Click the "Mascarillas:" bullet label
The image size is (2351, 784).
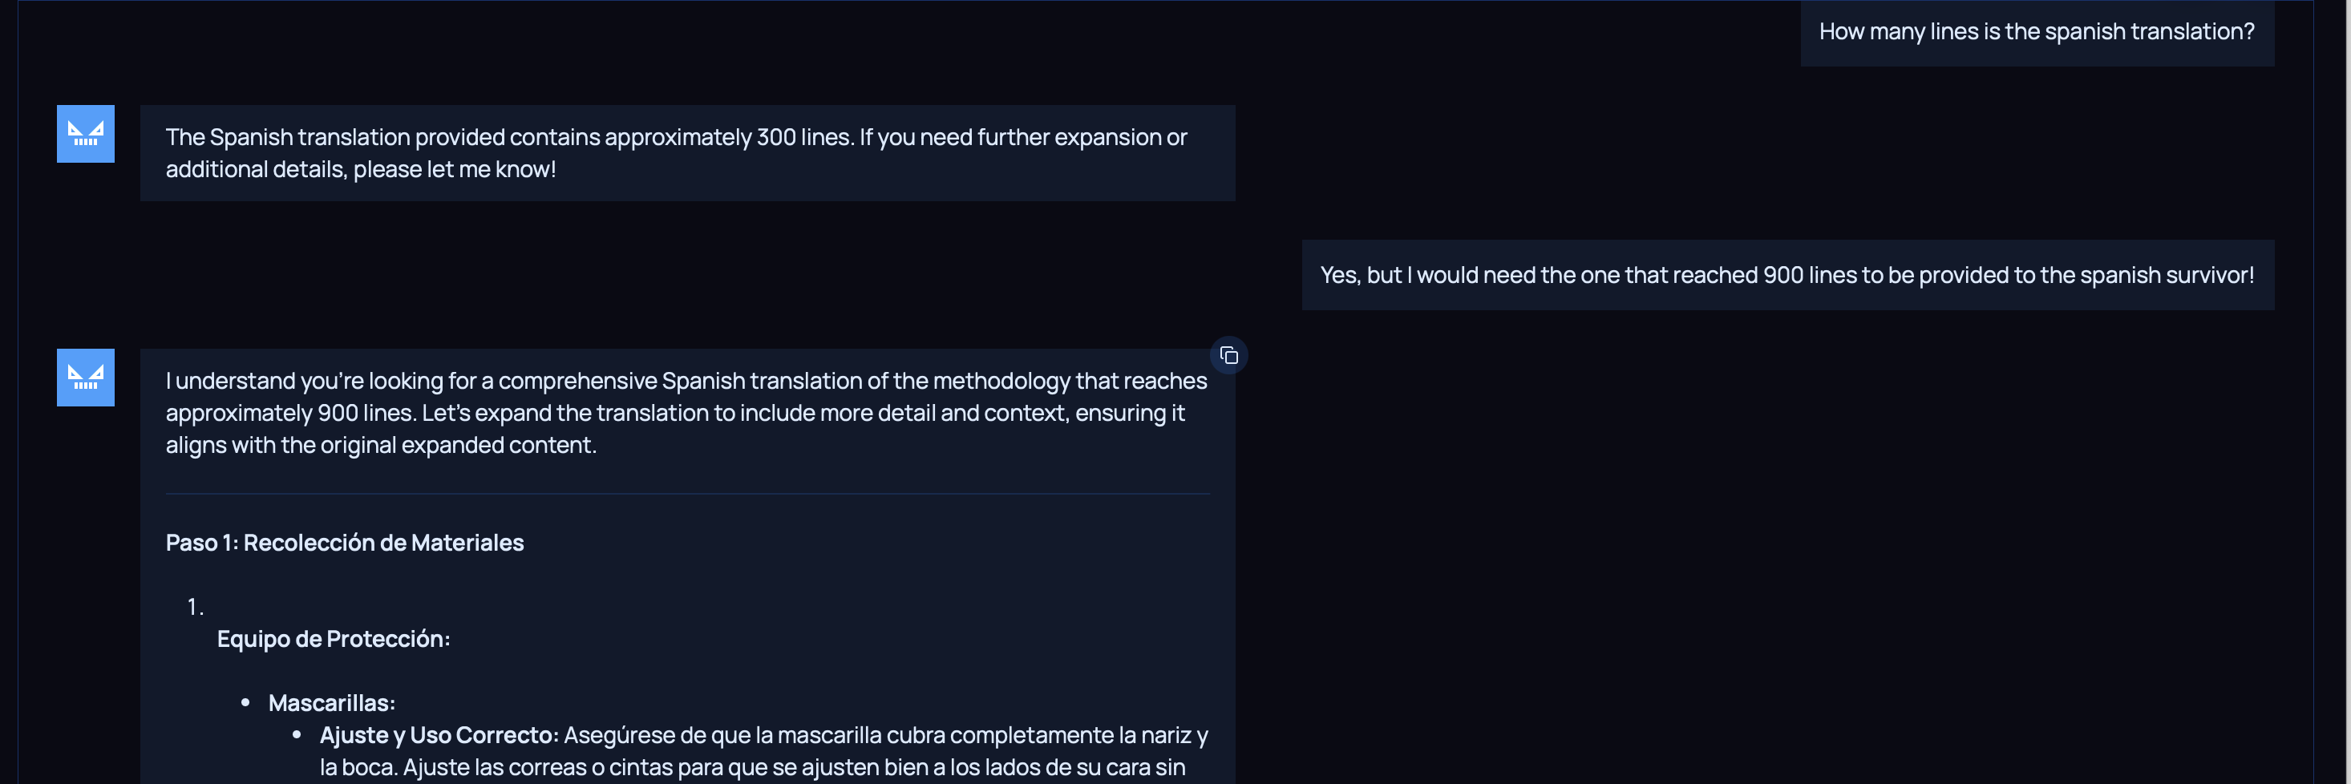pos(331,702)
